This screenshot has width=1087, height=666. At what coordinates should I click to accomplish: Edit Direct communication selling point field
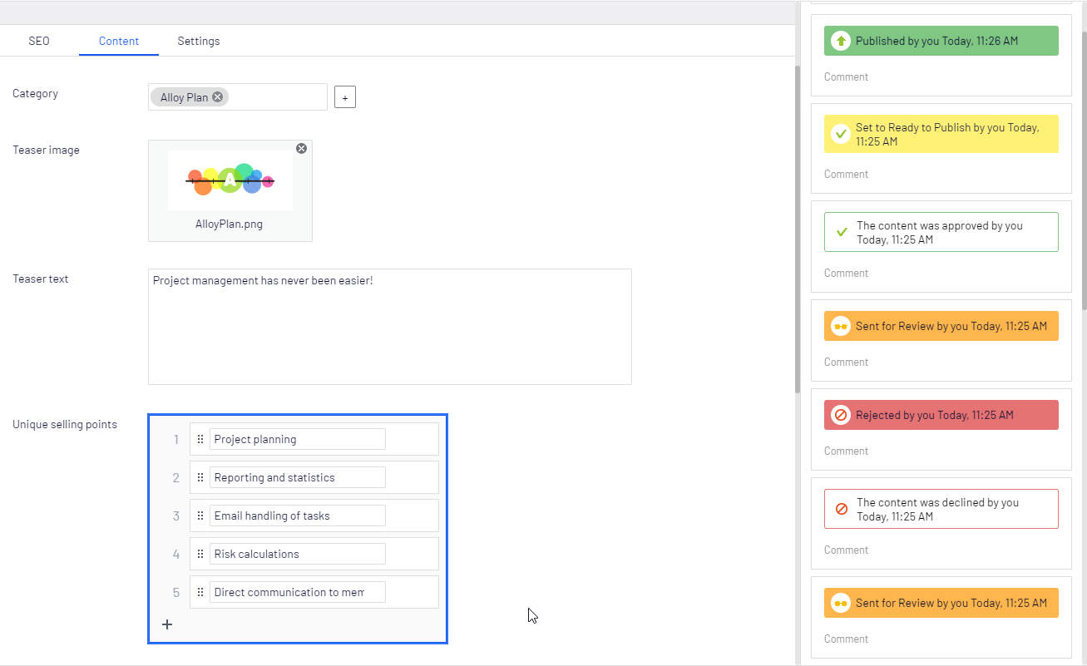pos(297,592)
